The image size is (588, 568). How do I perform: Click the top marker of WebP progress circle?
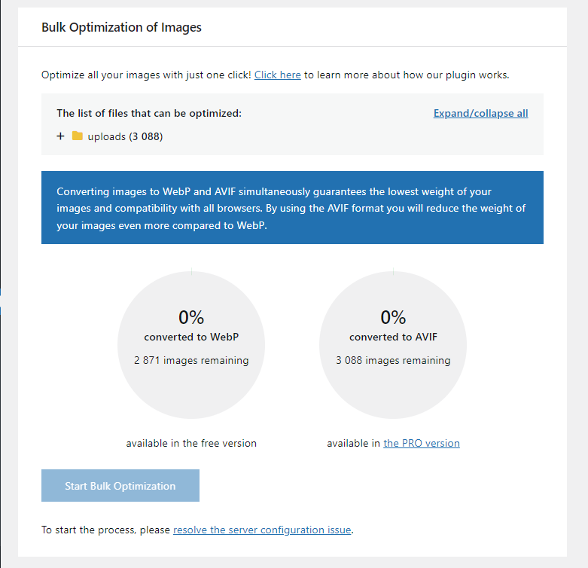[x=192, y=271]
